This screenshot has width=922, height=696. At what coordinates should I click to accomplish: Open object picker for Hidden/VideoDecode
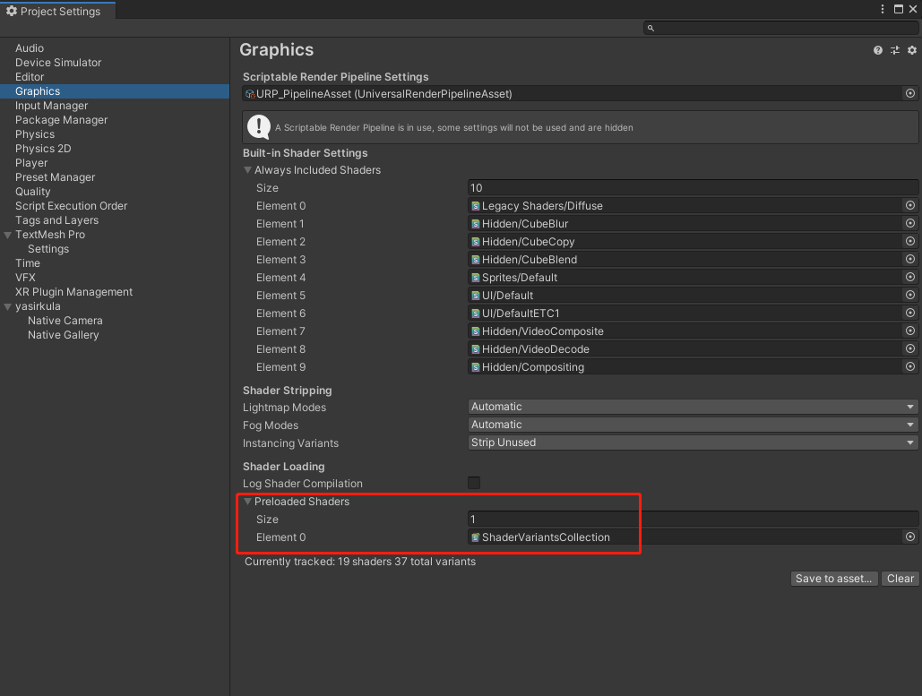tap(909, 348)
